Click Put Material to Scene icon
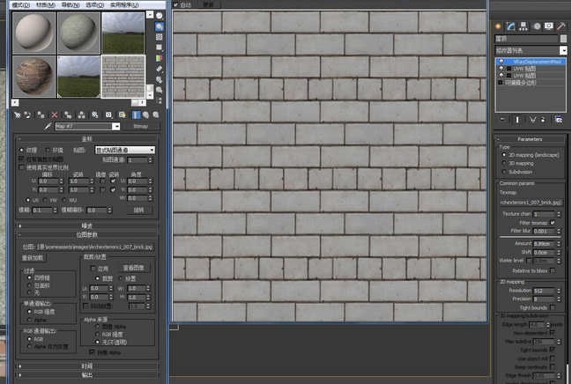 [x=27, y=115]
